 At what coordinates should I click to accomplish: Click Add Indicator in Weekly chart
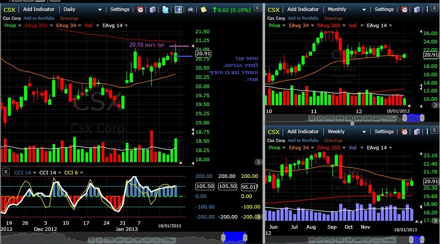(303, 131)
